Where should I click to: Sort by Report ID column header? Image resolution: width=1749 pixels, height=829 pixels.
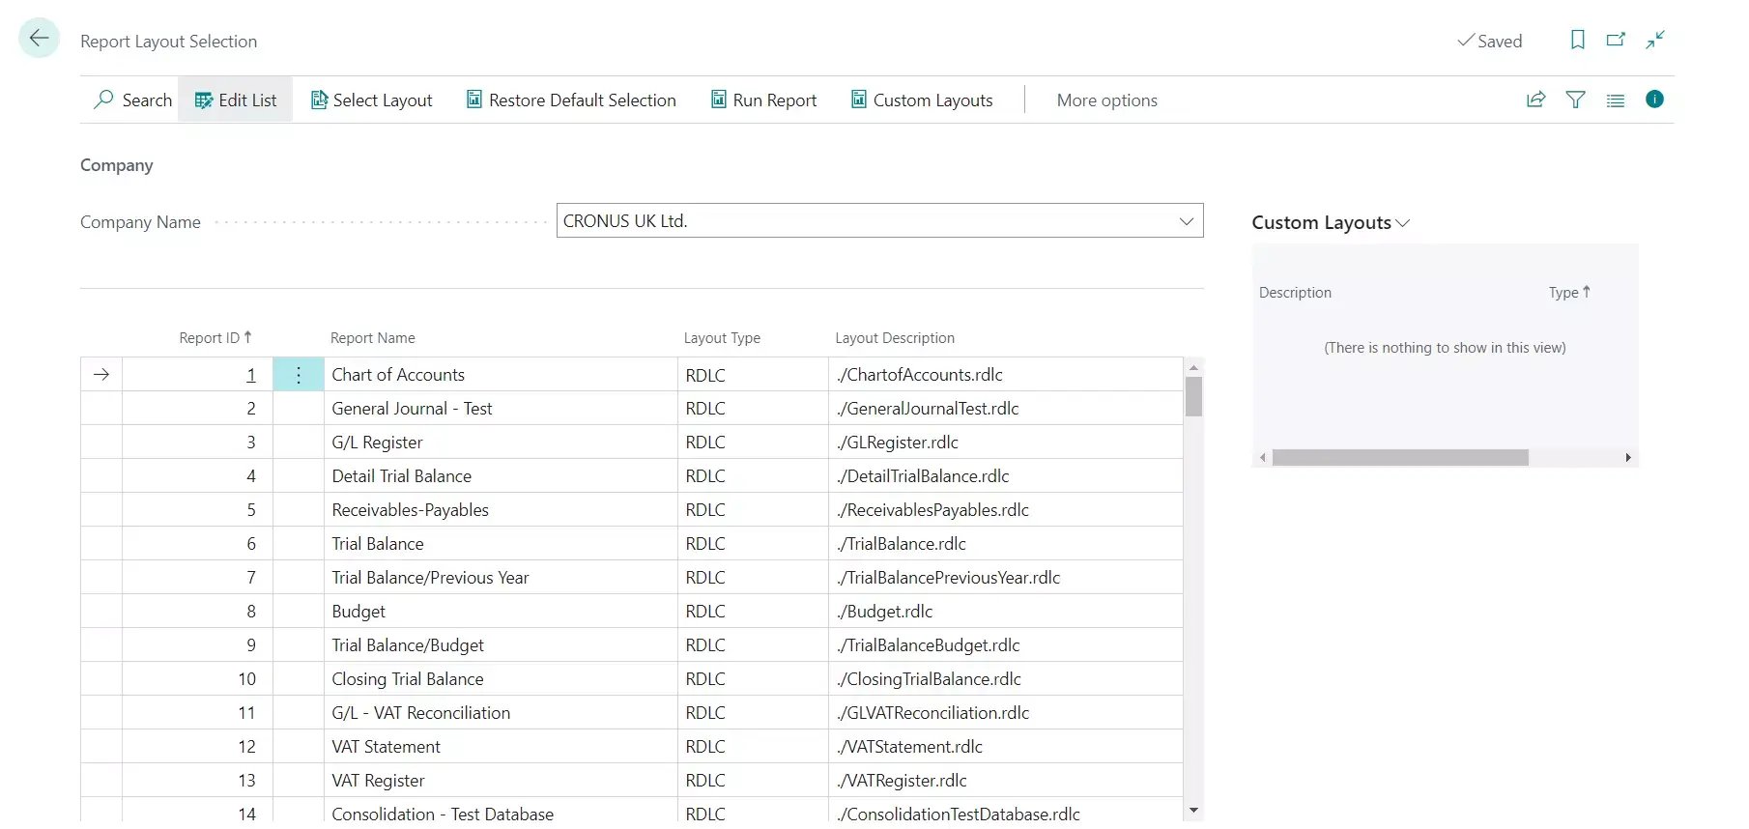(215, 337)
